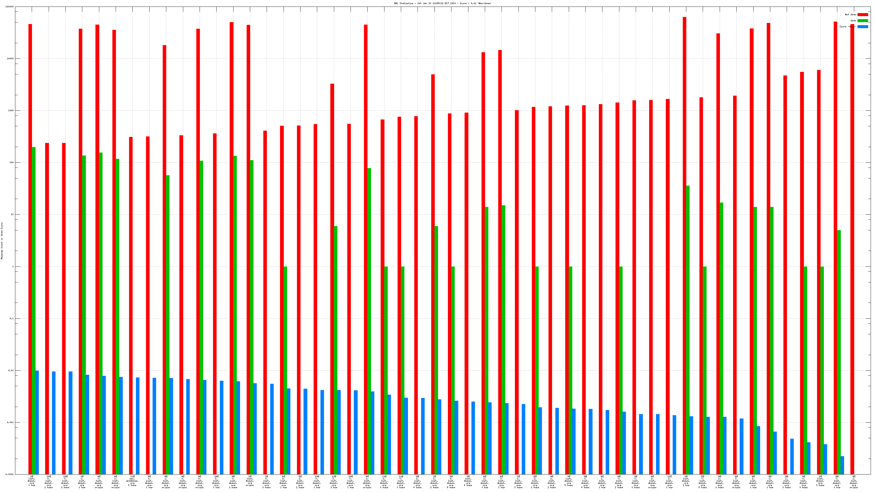Click the rightmost blue Score bar
The height and width of the screenshot is (492, 875).
click(x=842, y=465)
